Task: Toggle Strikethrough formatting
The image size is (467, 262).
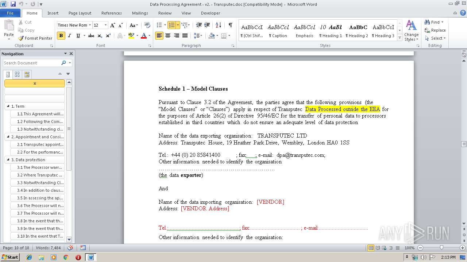Action: click(91, 36)
